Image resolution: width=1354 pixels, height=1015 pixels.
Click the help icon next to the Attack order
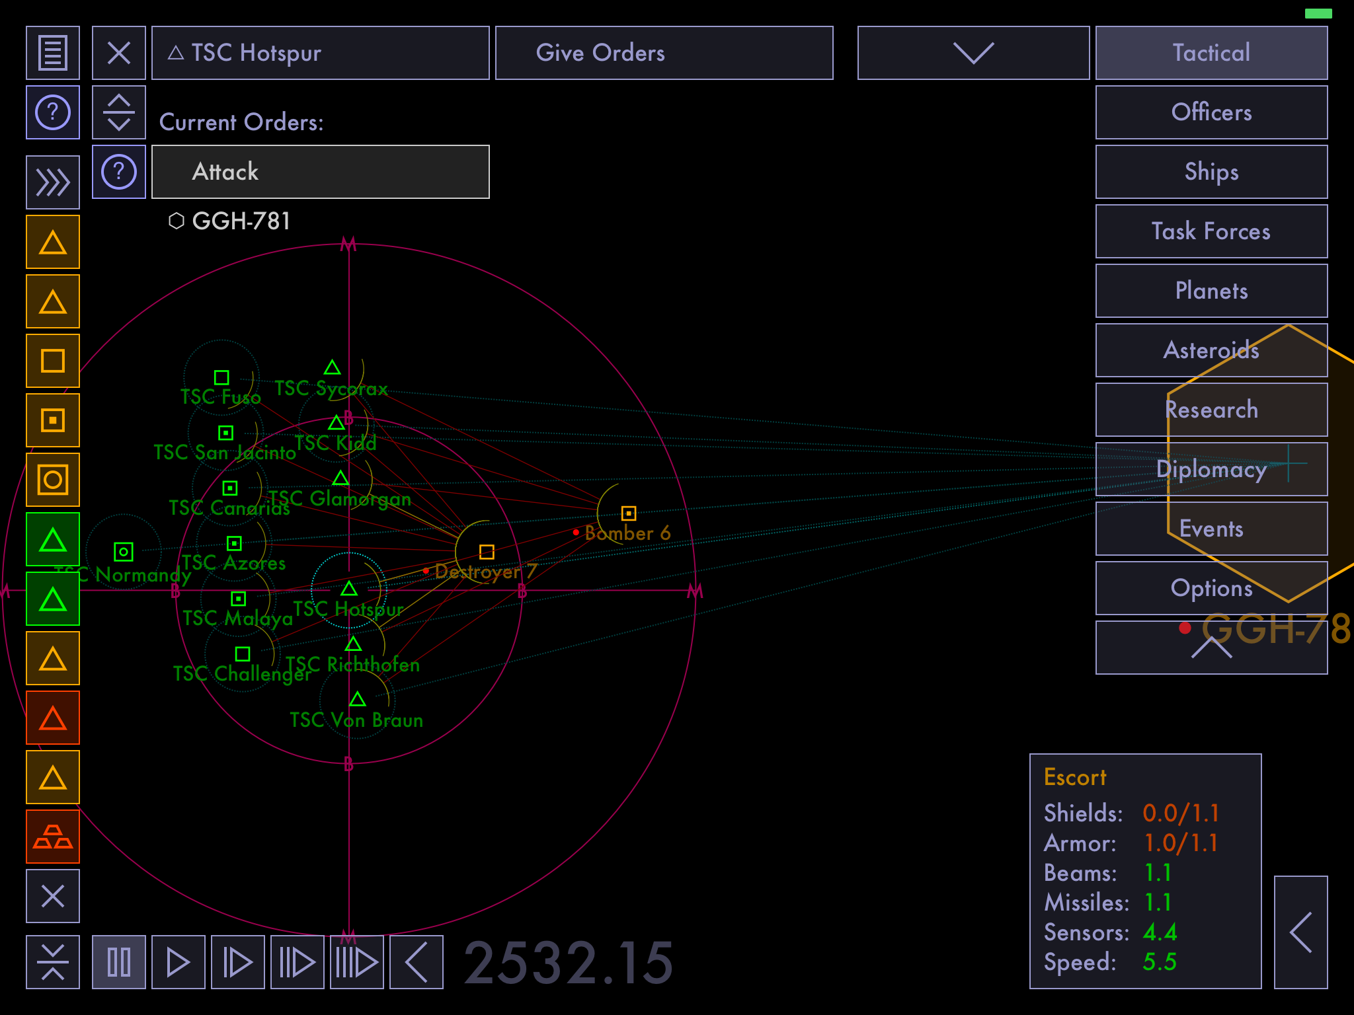(119, 172)
